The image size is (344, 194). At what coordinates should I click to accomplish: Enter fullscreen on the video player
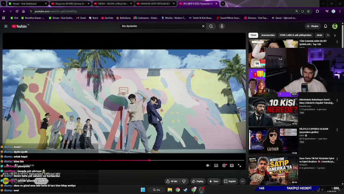(239, 165)
